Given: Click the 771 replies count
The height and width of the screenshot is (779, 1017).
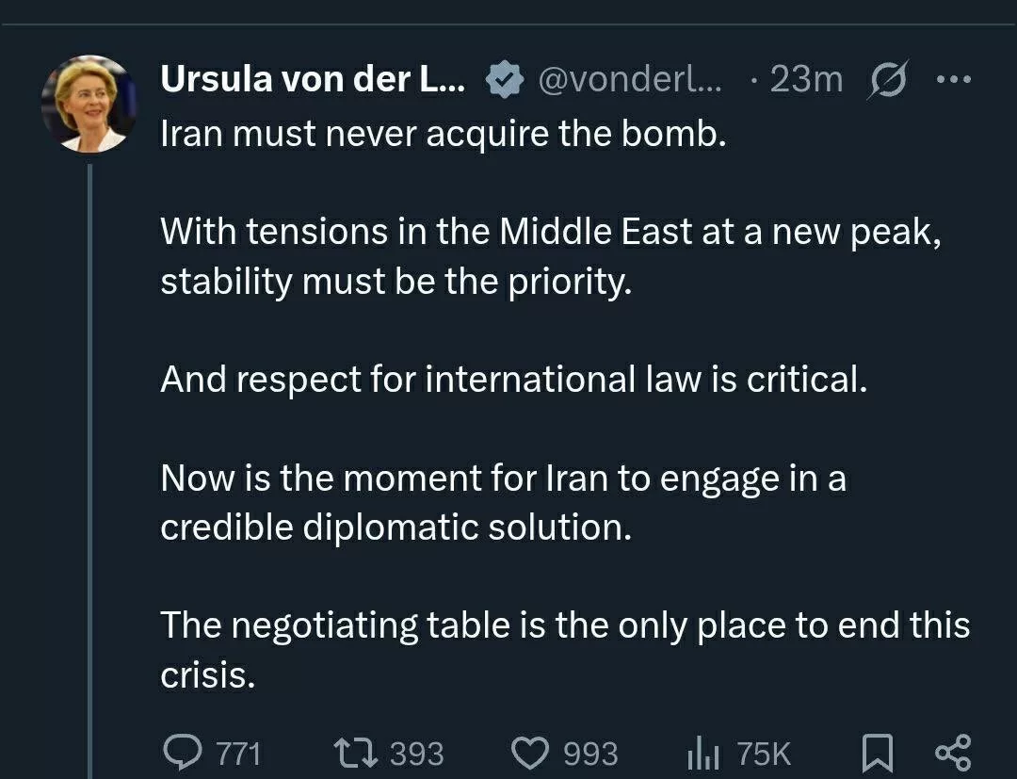Looking at the screenshot, I should [239, 754].
